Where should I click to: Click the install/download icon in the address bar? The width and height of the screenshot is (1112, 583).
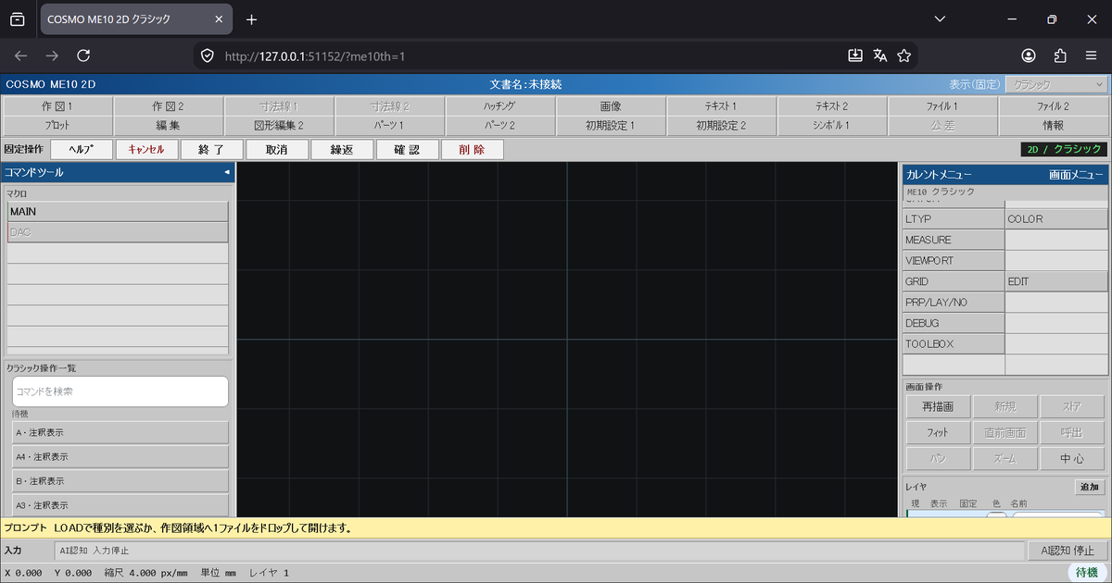click(855, 56)
